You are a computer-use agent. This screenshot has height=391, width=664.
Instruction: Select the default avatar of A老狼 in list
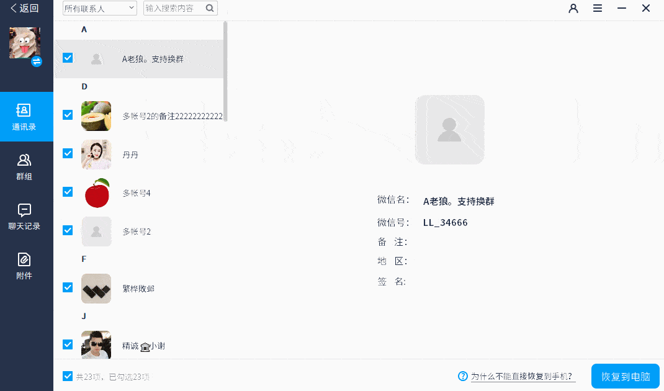(96, 59)
